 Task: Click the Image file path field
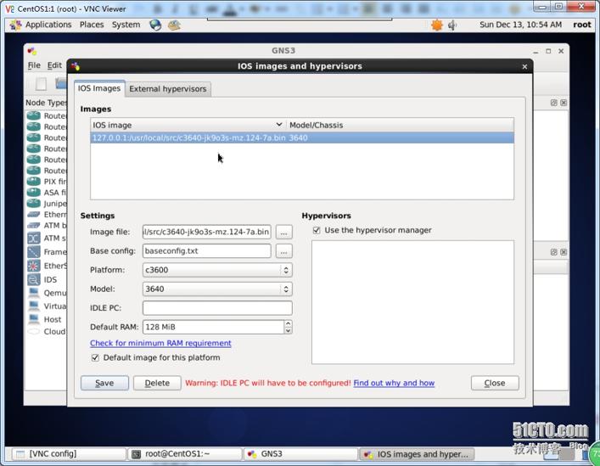(x=206, y=232)
